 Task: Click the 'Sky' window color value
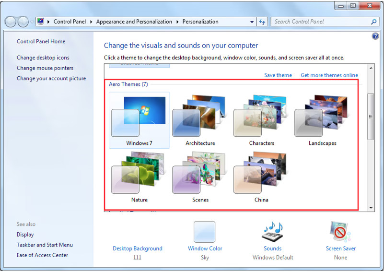point(205,258)
